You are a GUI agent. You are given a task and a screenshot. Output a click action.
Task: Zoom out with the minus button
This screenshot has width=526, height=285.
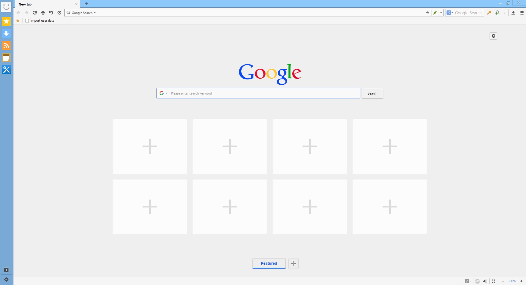click(x=503, y=281)
